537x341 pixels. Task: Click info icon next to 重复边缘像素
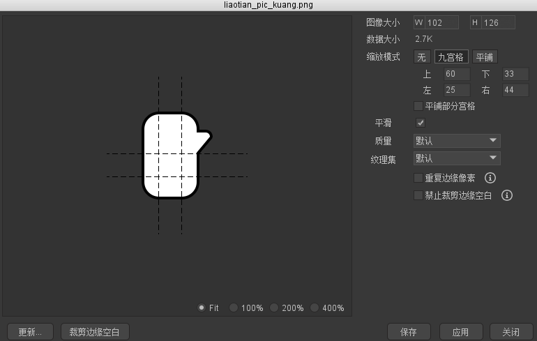pyautogui.click(x=490, y=178)
